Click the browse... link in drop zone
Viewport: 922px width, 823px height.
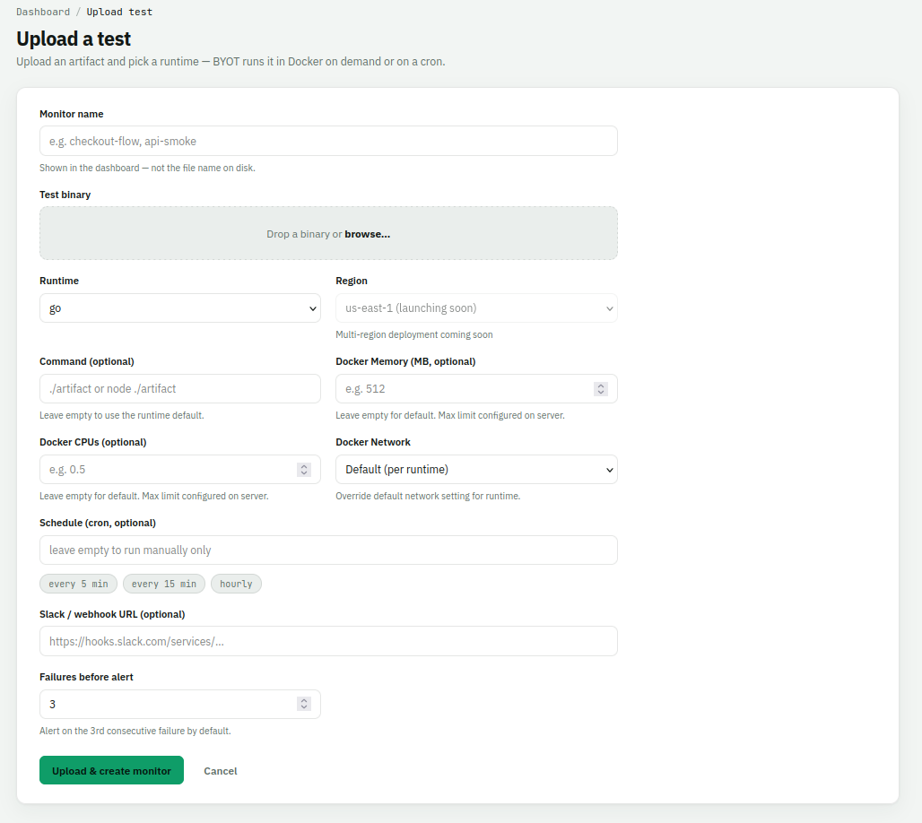(x=367, y=234)
